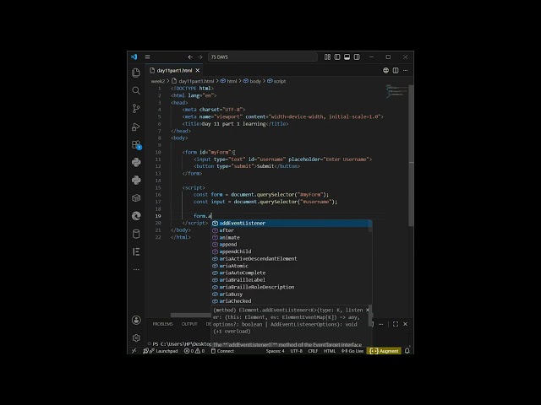
Task: Expand the week2 breadcrumb
Action: point(158,81)
